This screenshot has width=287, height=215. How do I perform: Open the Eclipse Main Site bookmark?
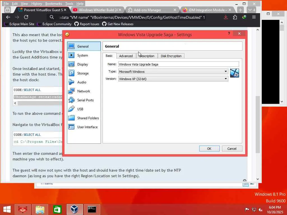(x=19, y=24)
